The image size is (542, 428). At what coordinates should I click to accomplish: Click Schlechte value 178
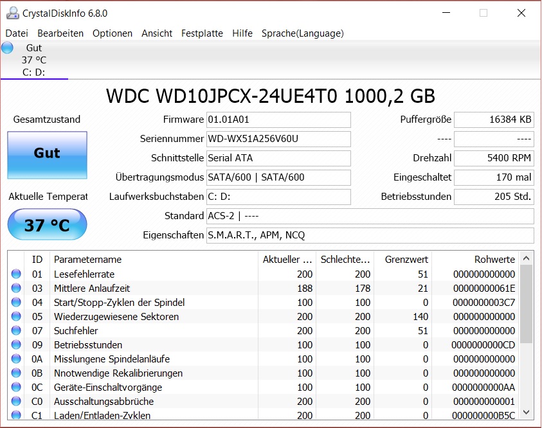[363, 289]
